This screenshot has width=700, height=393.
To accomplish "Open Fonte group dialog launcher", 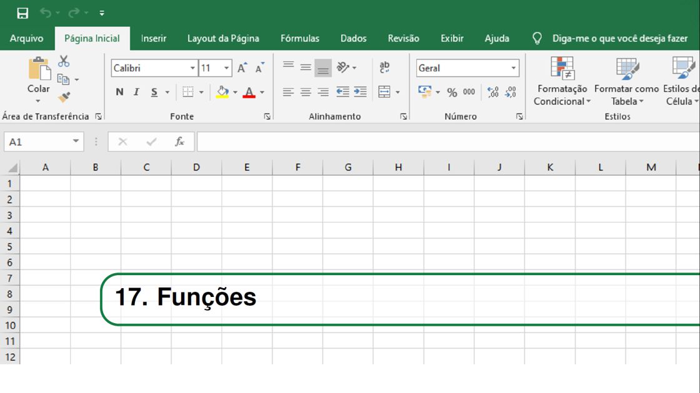I will pyautogui.click(x=267, y=116).
